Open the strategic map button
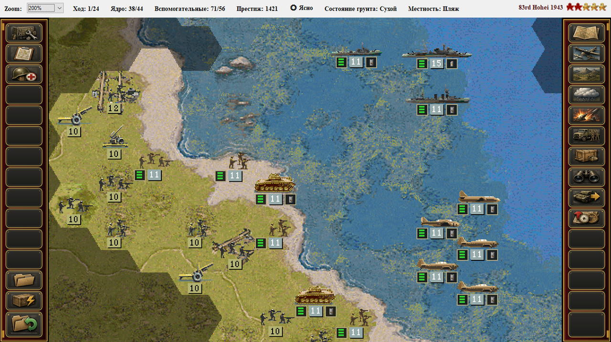The height and width of the screenshot is (342, 611). (587, 33)
